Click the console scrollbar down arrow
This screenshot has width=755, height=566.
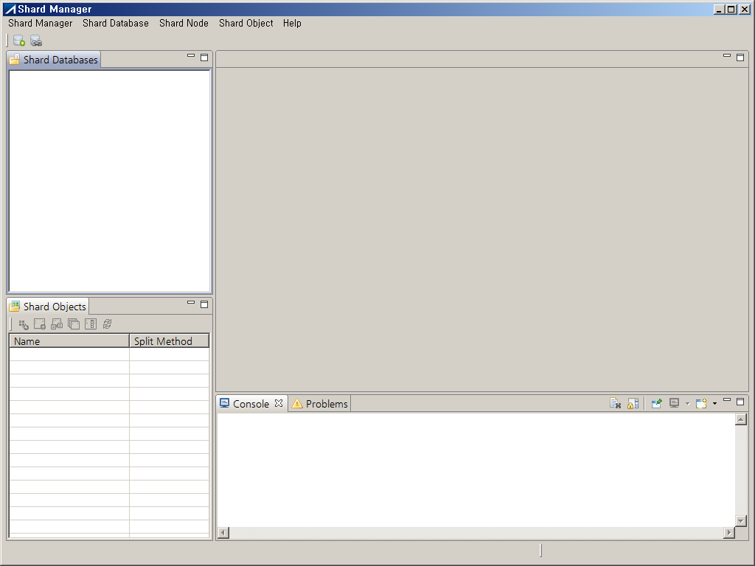pyautogui.click(x=741, y=520)
